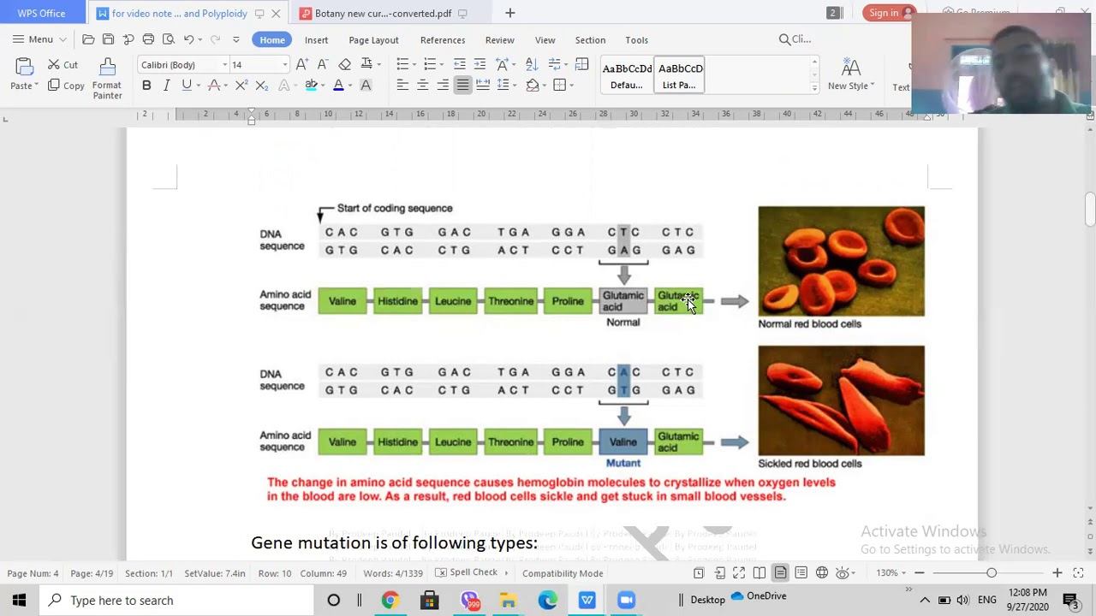Toggle eye protection mode icon
Screen dimensions: 1096x616
coord(843,572)
